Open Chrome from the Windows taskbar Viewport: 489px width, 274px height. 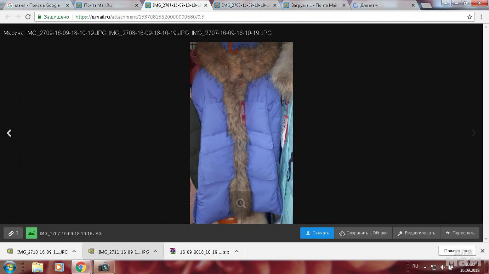pyautogui.click(x=81, y=267)
